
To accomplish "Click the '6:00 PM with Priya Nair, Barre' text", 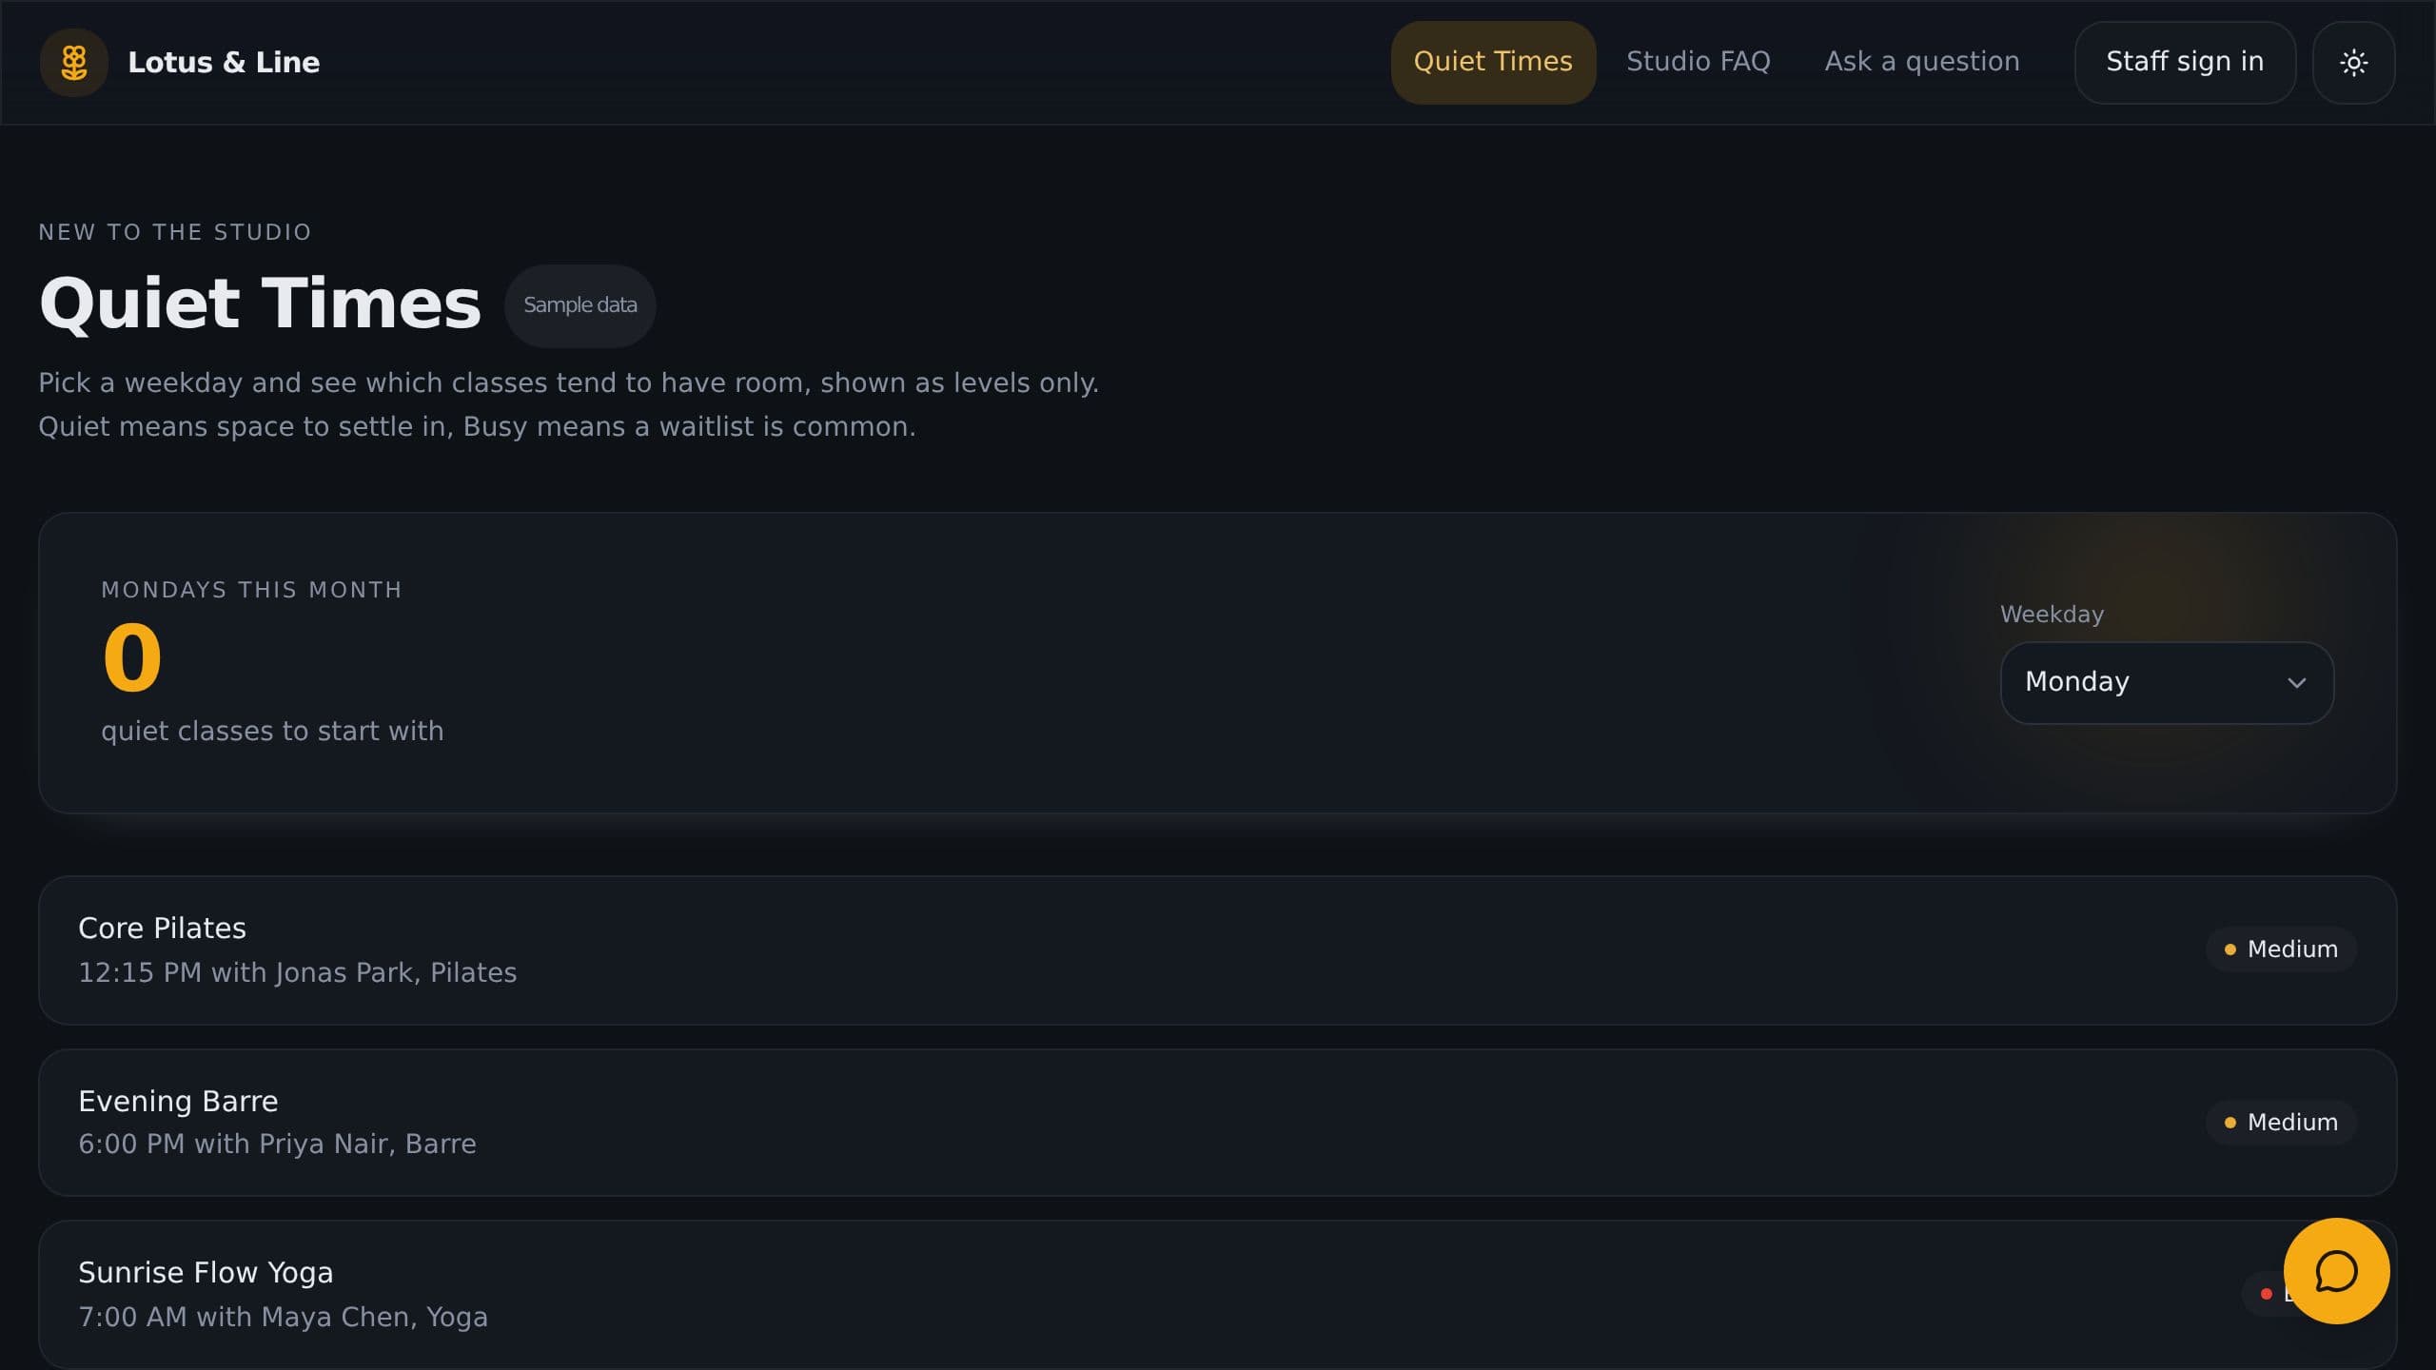I will [x=277, y=1144].
